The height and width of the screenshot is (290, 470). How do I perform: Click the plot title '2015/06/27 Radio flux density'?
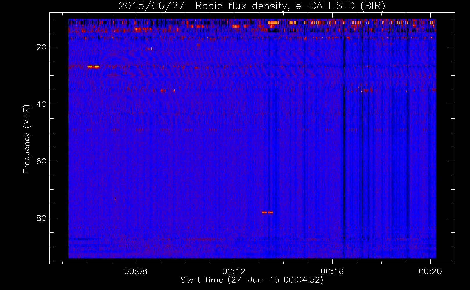point(252,6)
